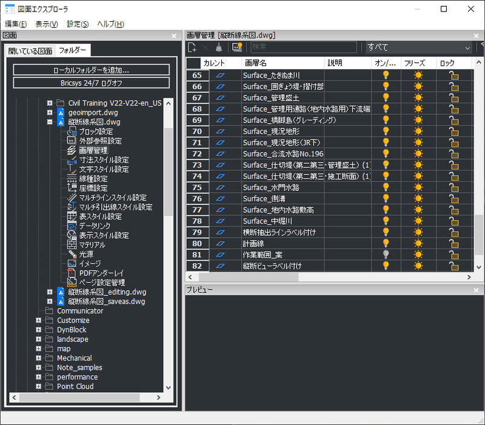Click the new layer icon in toolbar

pyautogui.click(x=192, y=47)
